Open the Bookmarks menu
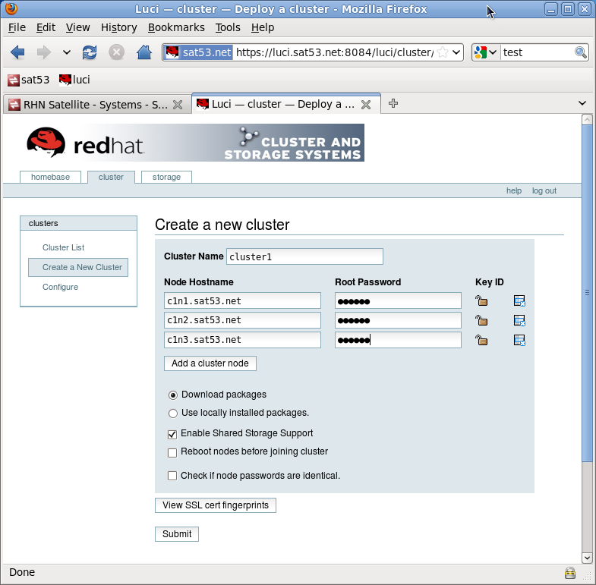Image resolution: width=596 pixels, height=585 pixels. pyautogui.click(x=176, y=27)
